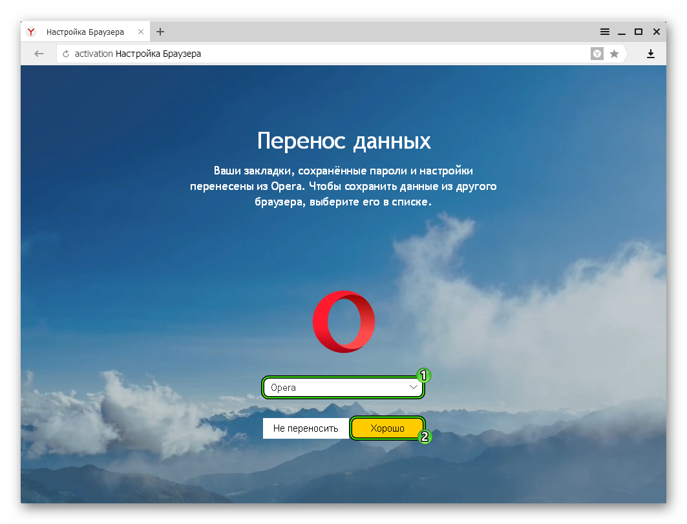Click the Yandex protect icon in address bar

point(597,54)
